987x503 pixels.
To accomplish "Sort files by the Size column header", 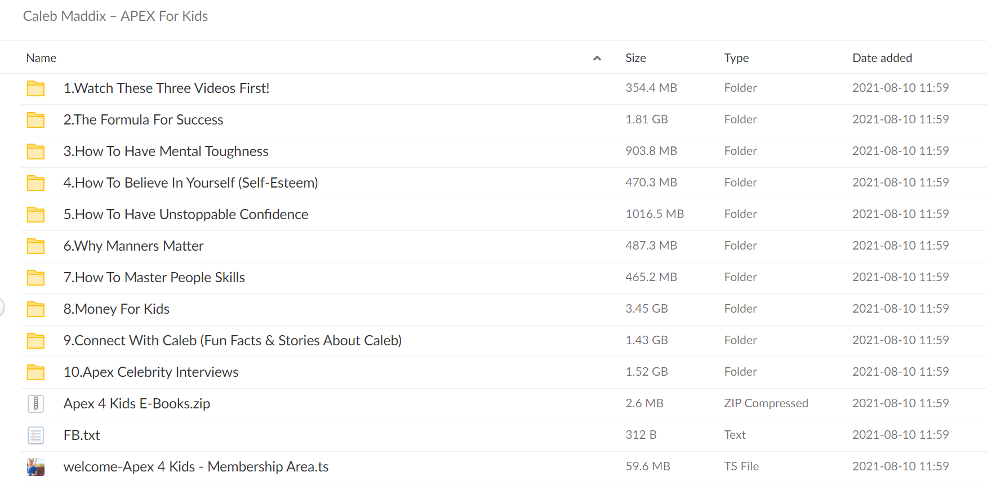I will (635, 58).
